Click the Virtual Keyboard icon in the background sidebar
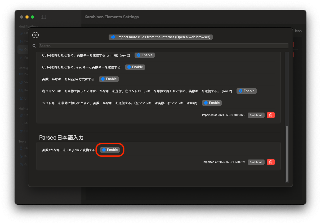321x224 pixels. pos(21,82)
